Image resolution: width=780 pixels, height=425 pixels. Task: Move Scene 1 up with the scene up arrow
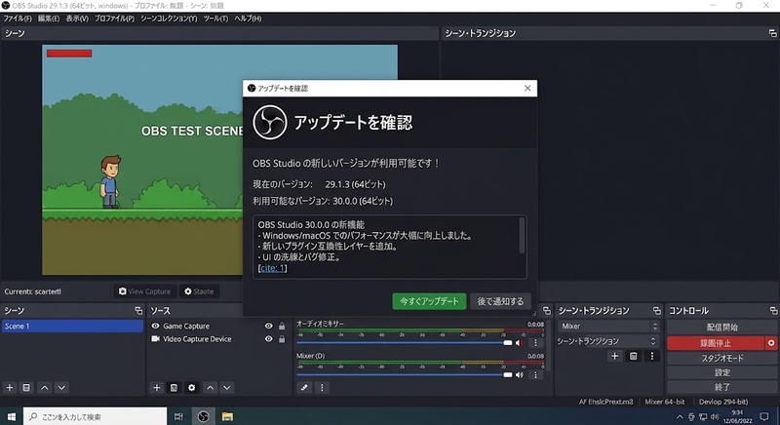pyautogui.click(x=45, y=388)
